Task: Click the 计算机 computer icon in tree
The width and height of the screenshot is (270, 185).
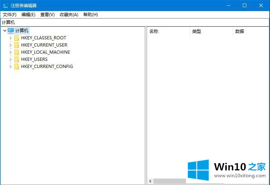Action: [x=11, y=31]
